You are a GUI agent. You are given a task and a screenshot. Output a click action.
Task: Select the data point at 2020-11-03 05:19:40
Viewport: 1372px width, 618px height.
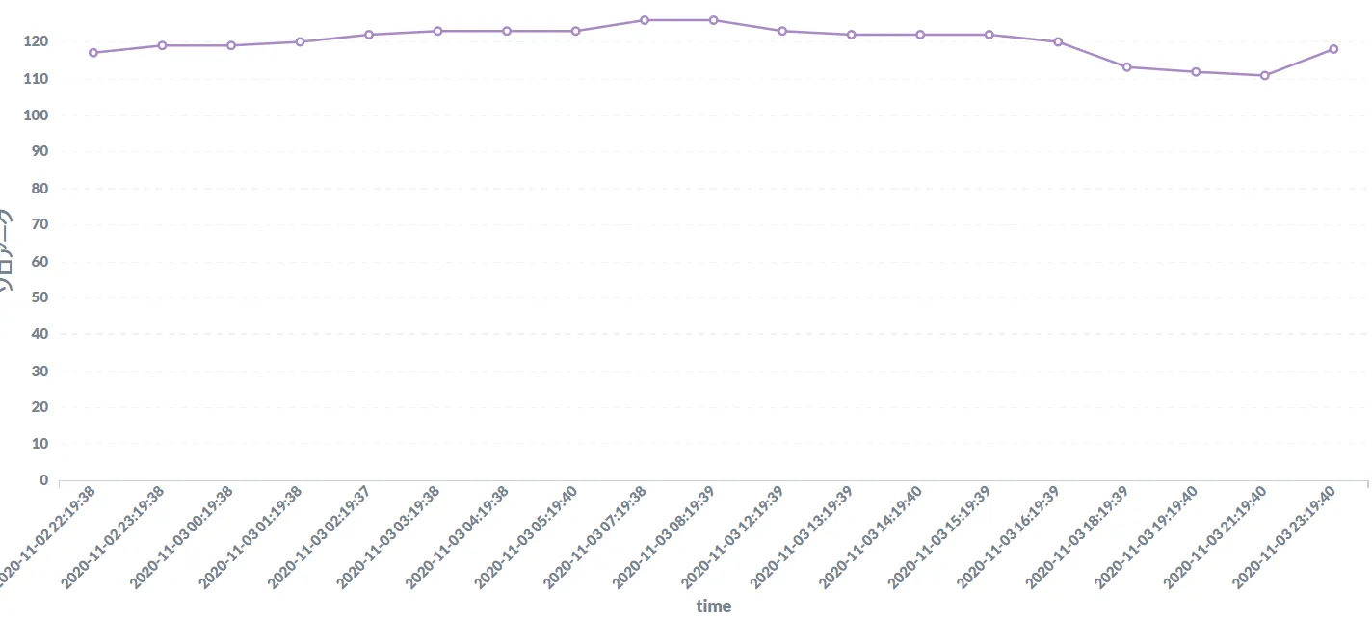click(575, 31)
